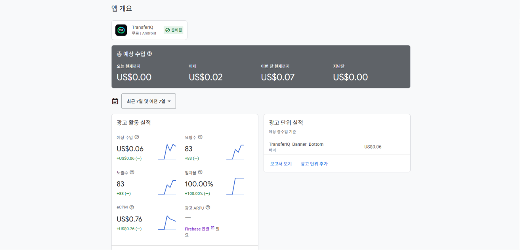
Task: Click the 앱 개요 page heading
Action: [122, 8]
